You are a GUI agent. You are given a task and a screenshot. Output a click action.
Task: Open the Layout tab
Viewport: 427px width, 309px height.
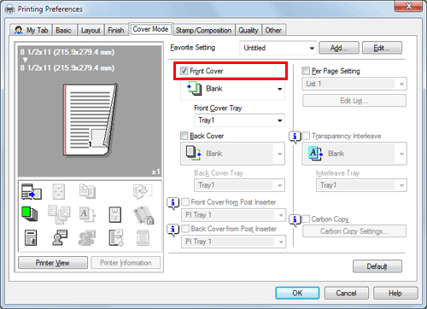(x=91, y=30)
